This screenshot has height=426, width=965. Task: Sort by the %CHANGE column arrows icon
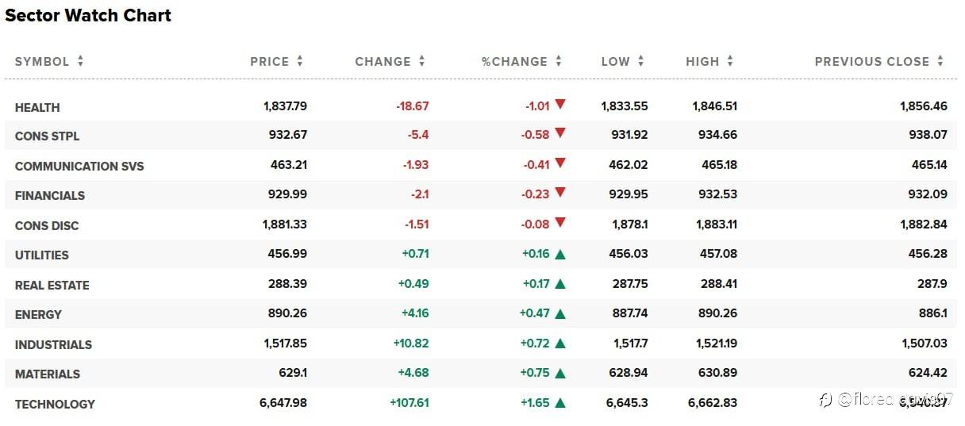coord(559,61)
